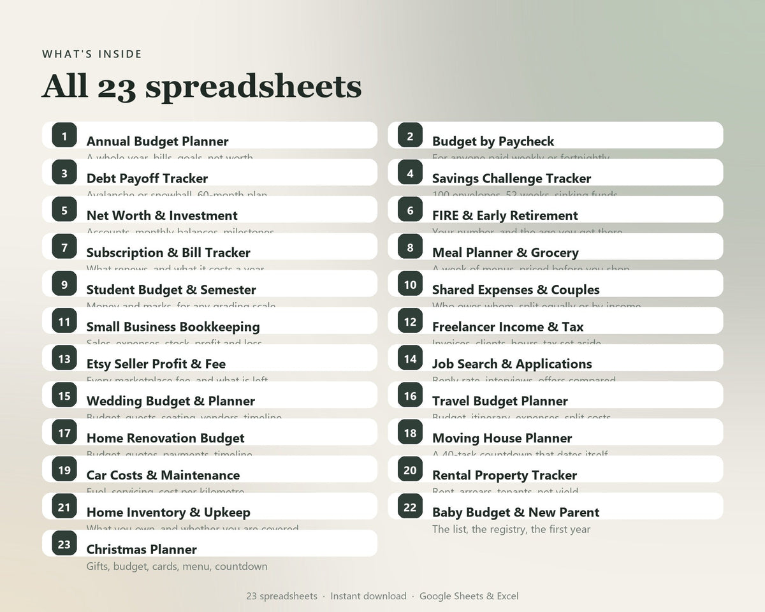Pick the Freelancer Income & Tax title

(x=508, y=327)
